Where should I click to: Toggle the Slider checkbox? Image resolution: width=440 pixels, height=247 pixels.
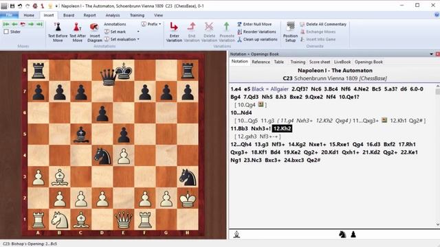(6, 32)
